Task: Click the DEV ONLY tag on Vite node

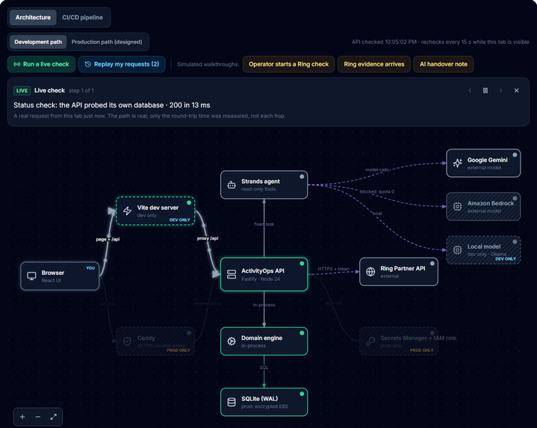Action: pos(180,220)
